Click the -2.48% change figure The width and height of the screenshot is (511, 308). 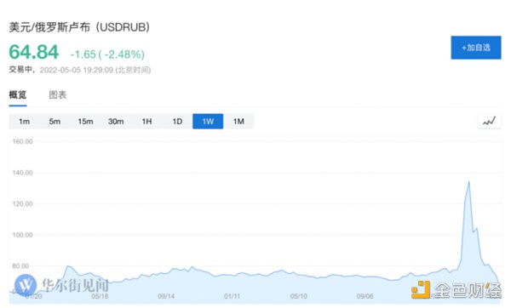click(124, 54)
